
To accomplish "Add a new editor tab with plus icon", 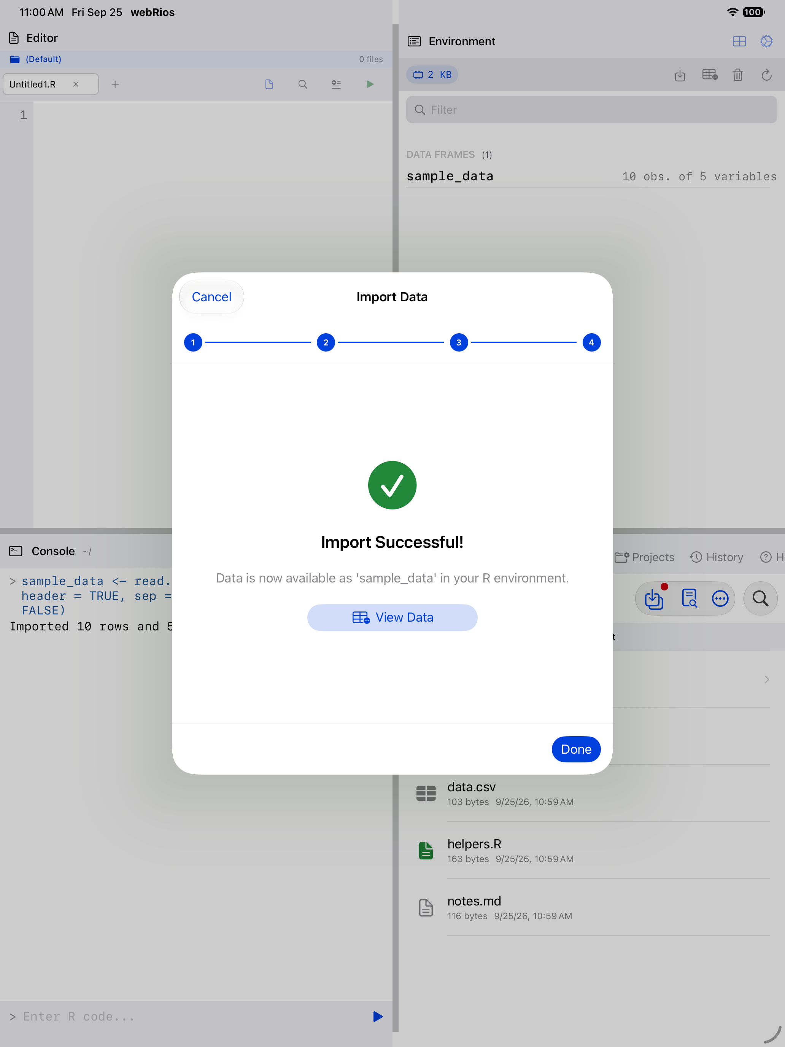I will [x=115, y=84].
